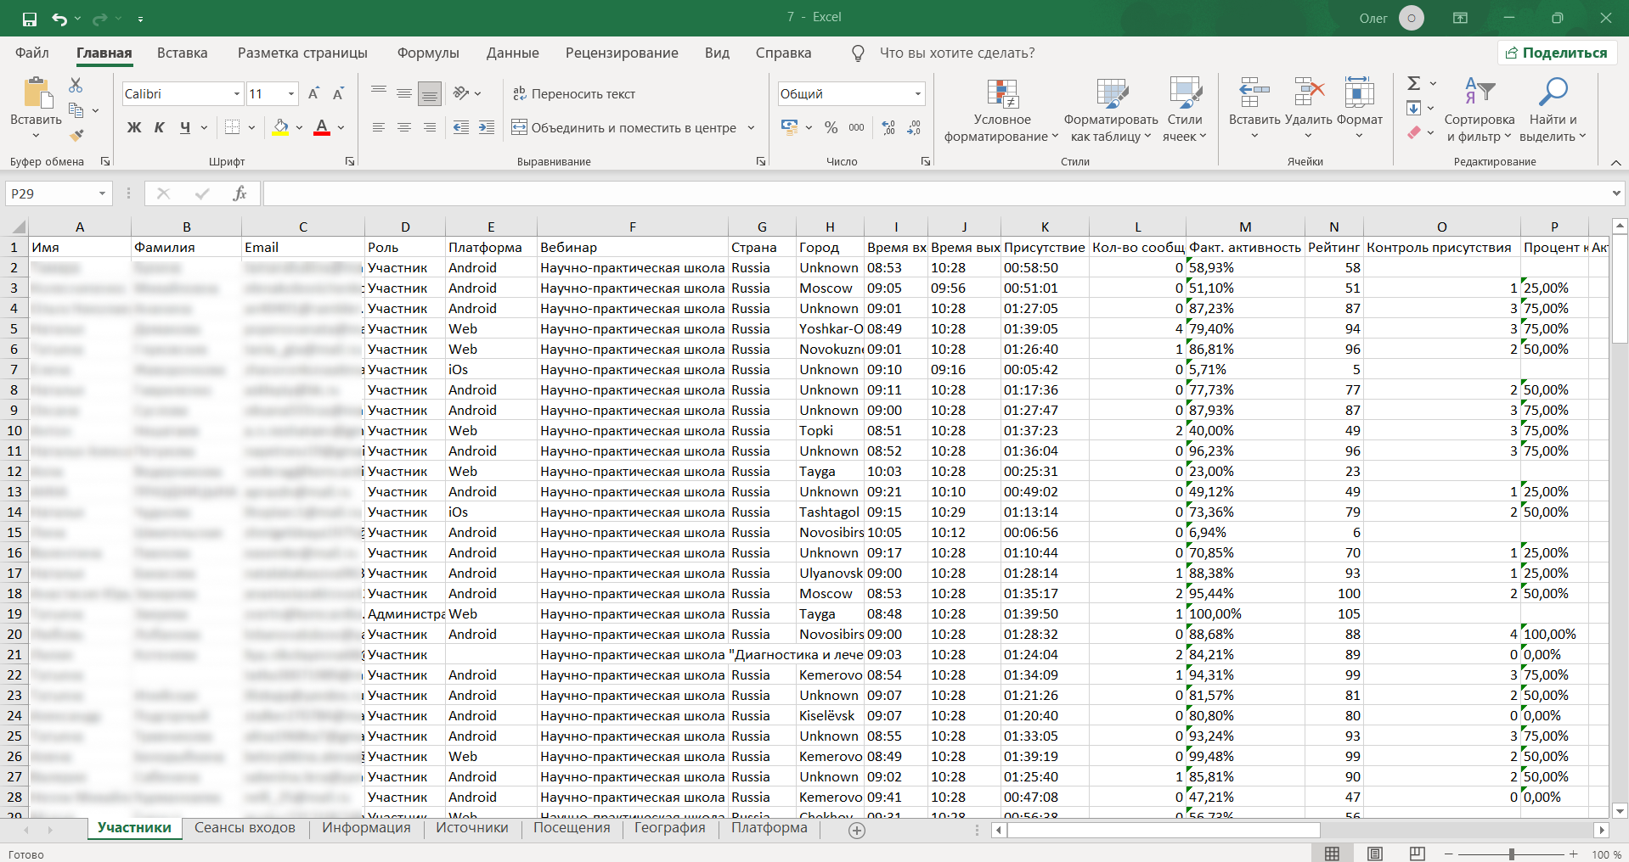Open the Name Box P29 dropdown
The width and height of the screenshot is (1629, 862).
[102, 193]
